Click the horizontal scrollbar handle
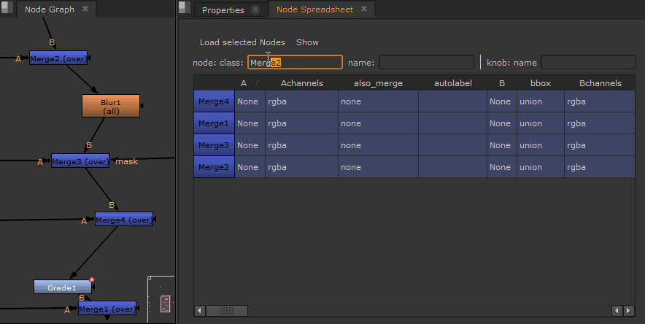645x324 pixels. point(227,311)
